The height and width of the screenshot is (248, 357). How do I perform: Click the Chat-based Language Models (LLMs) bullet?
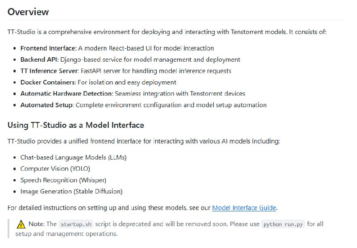[73, 157]
